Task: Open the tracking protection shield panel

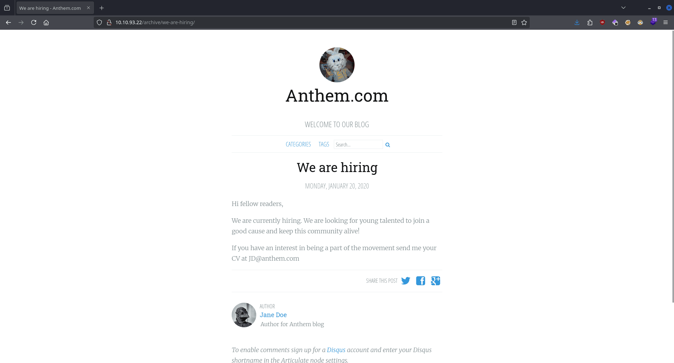Action: [99, 22]
